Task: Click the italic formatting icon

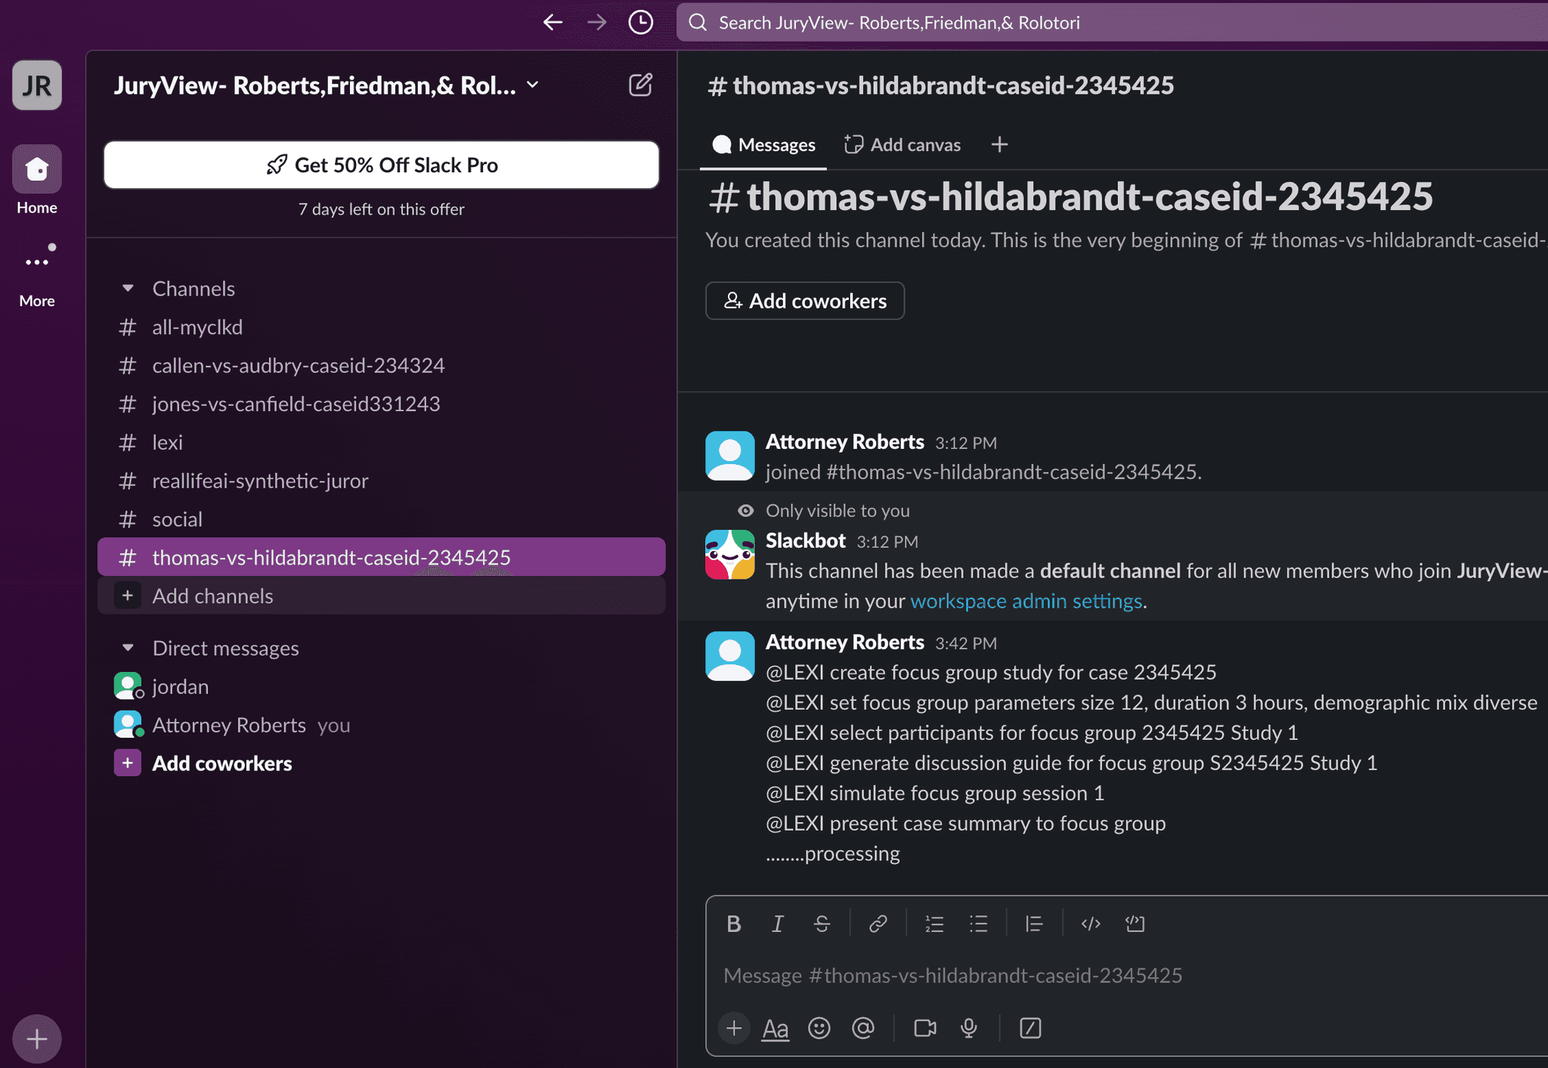Action: point(778,924)
